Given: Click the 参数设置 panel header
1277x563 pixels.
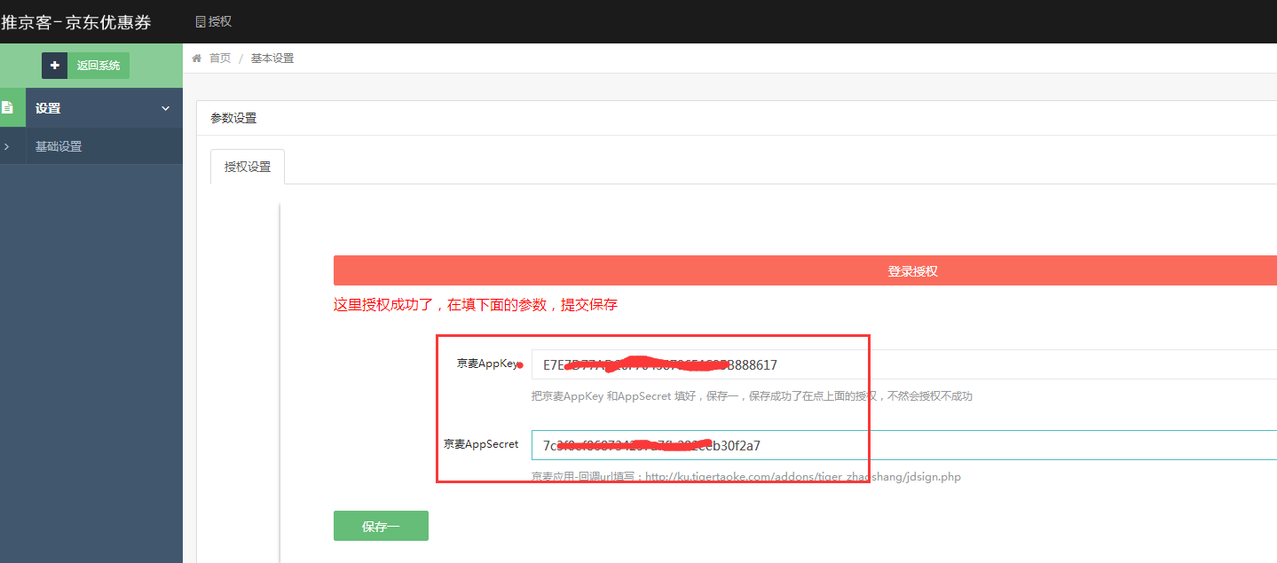Looking at the screenshot, I should coord(233,118).
